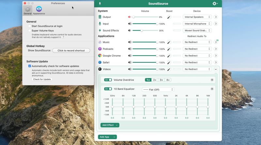Click the Videos boost magic wand icon

(169, 69)
